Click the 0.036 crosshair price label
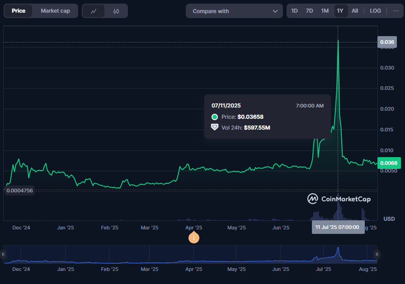The height and width of the screenshot is (284, 405). click(387, 42)
